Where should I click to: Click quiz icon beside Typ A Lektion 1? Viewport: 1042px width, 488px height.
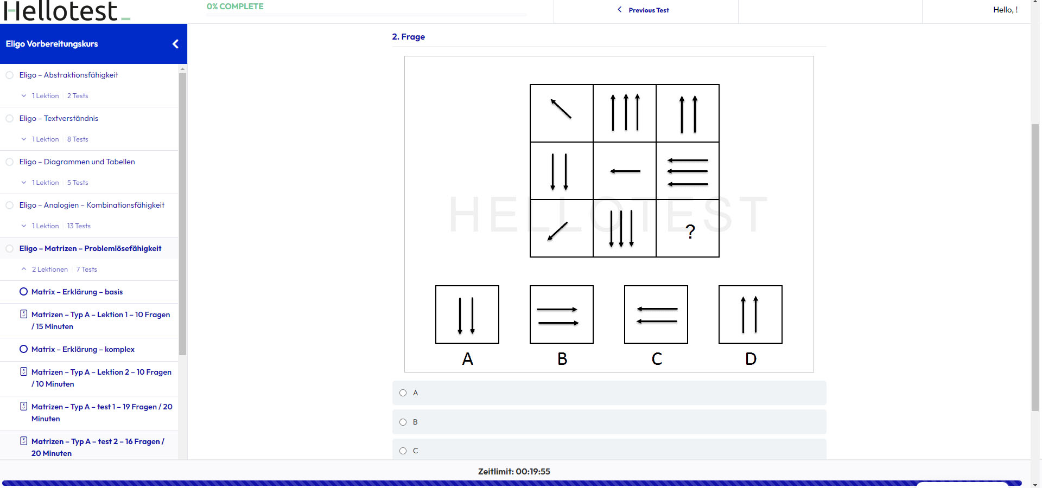tap(23, 314)
